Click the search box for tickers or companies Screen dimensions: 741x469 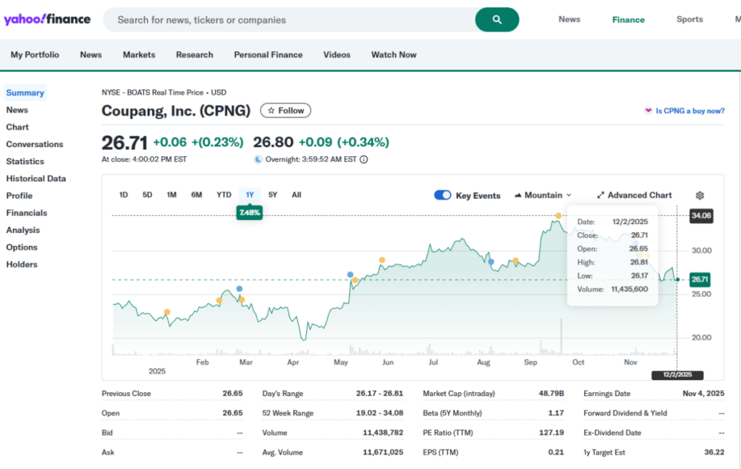pyautogui.click(x=289, y=20)
